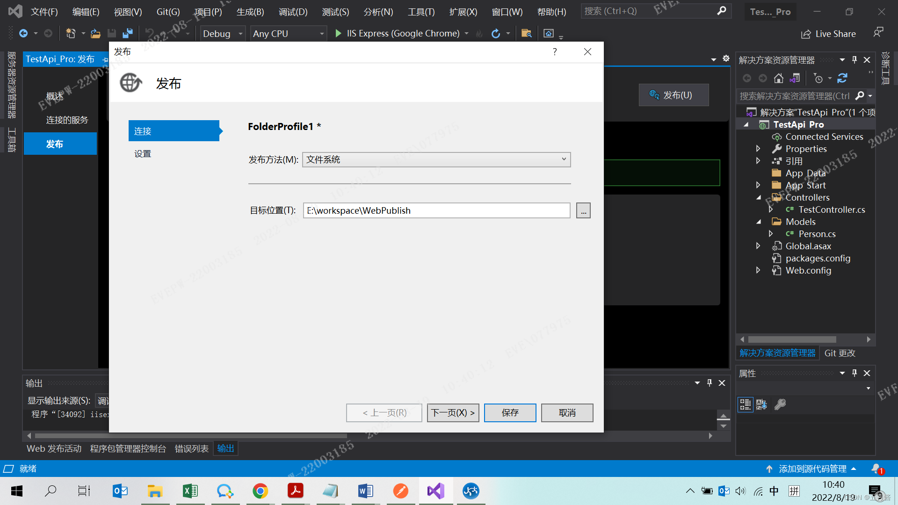Click the categorized view icon in Properties
Screen dimensions: 898x505
(745, 404)
